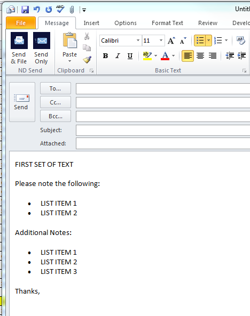
Task: Align text right
Action: point(213,56)
